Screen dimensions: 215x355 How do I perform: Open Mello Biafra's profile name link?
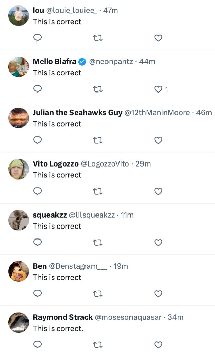55,62
